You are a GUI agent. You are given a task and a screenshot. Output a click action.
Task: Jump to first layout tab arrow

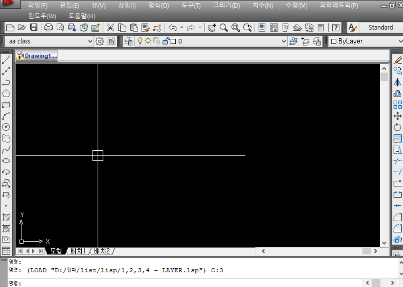tap(20, 251)
